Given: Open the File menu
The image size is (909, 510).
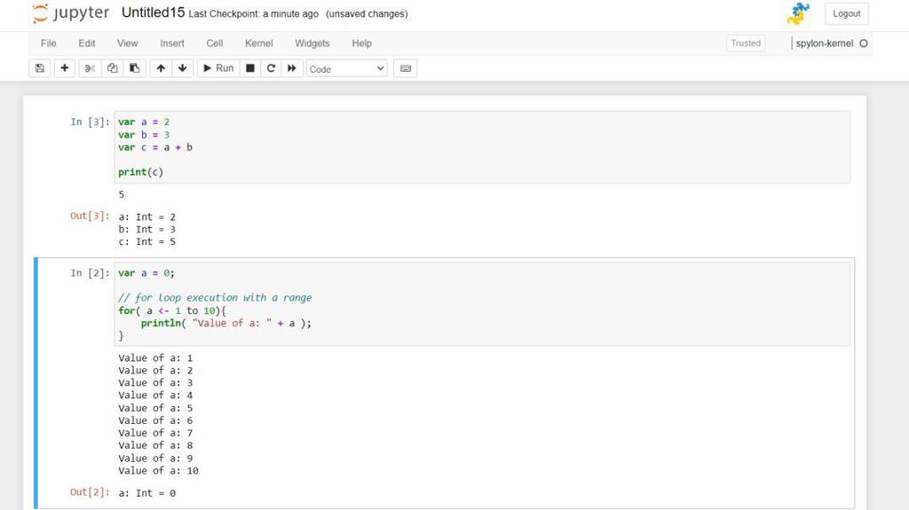Looking at the screenshot, I should (49, 43).
